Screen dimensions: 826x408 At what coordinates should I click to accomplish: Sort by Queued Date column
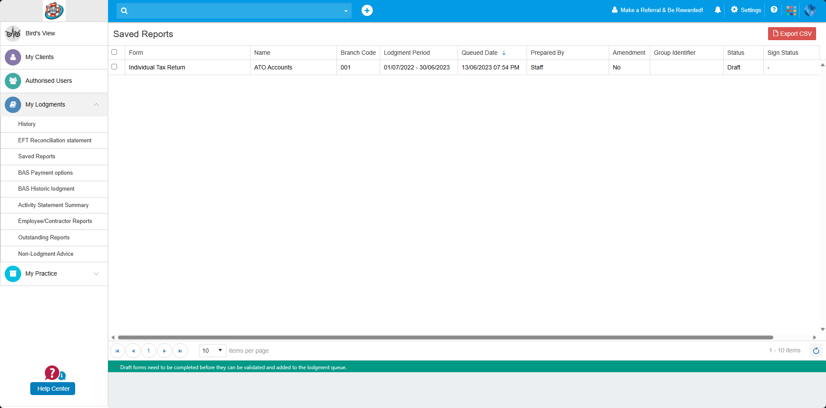coord(480,53)
